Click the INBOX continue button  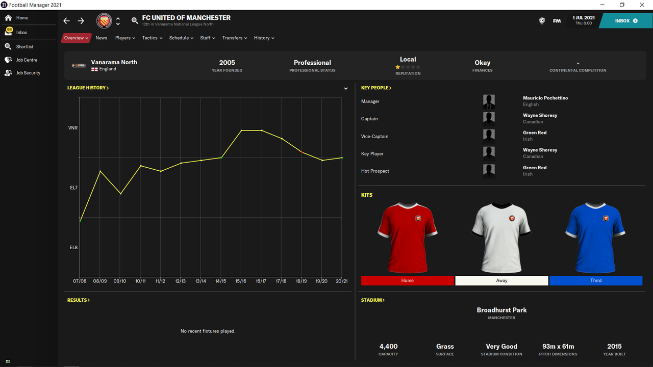click(626, 21)
